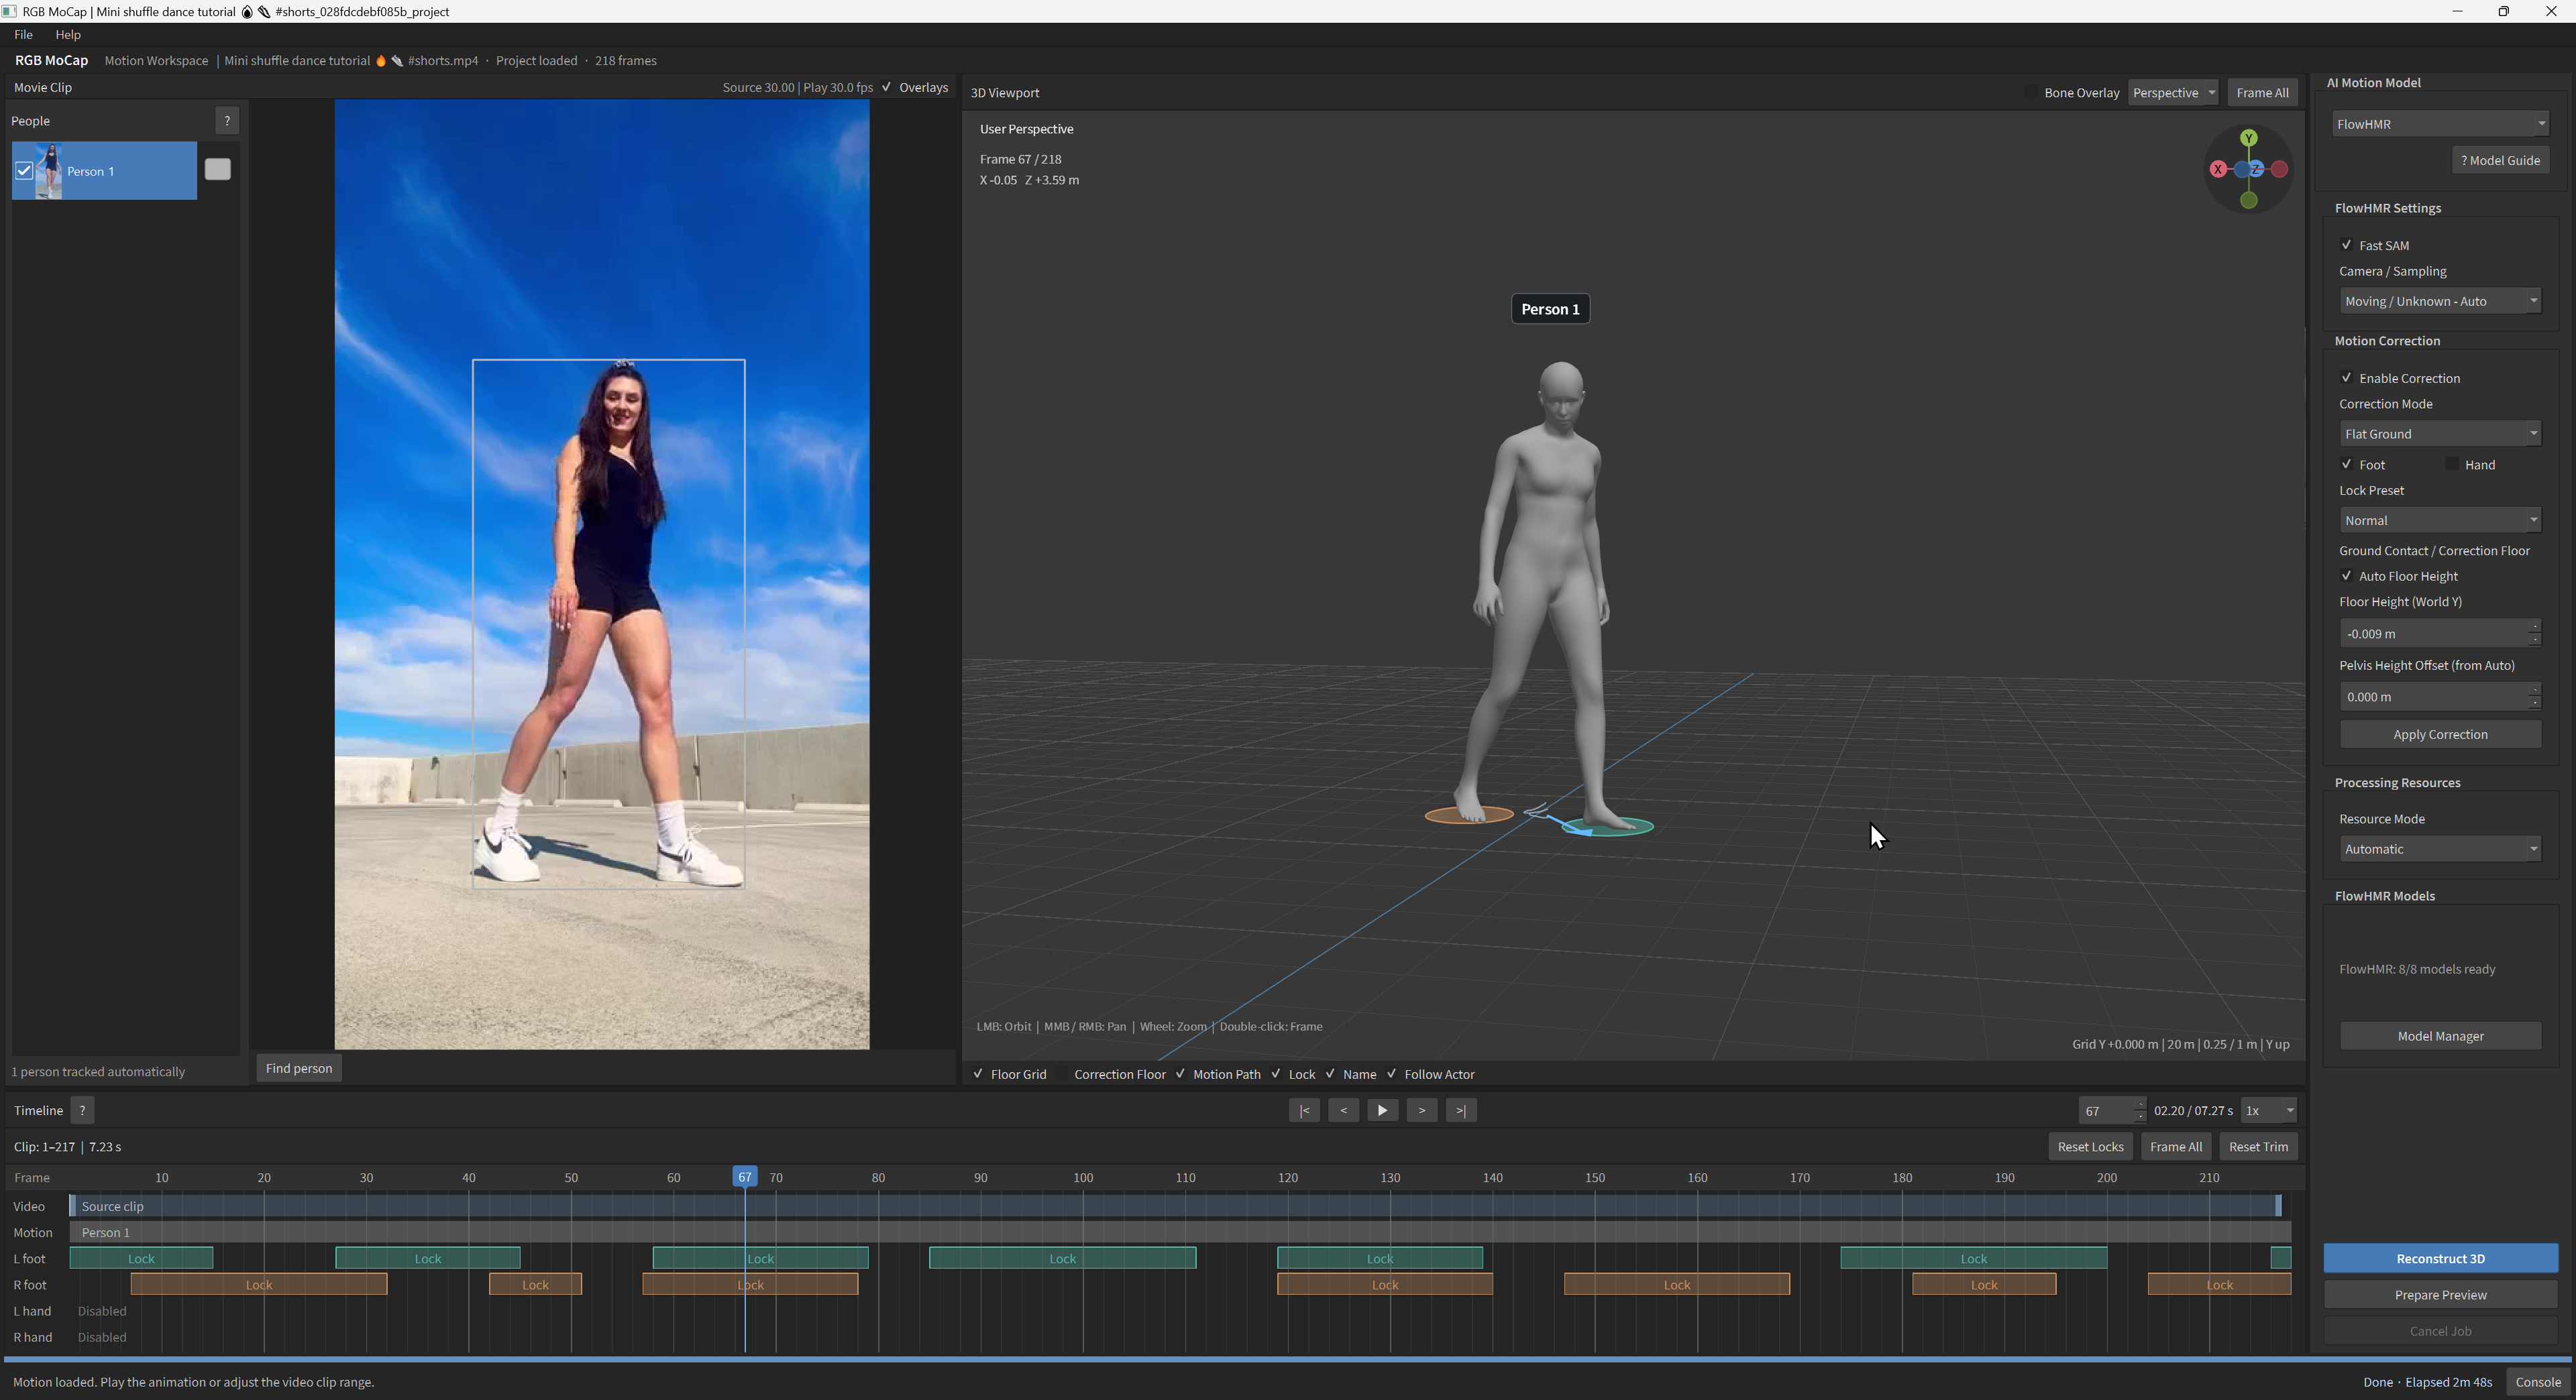The width and height of the screenshot is (2576, 1400).
Task: Open Resource Mode Automatic dropdown
Action: point(2440,848)
